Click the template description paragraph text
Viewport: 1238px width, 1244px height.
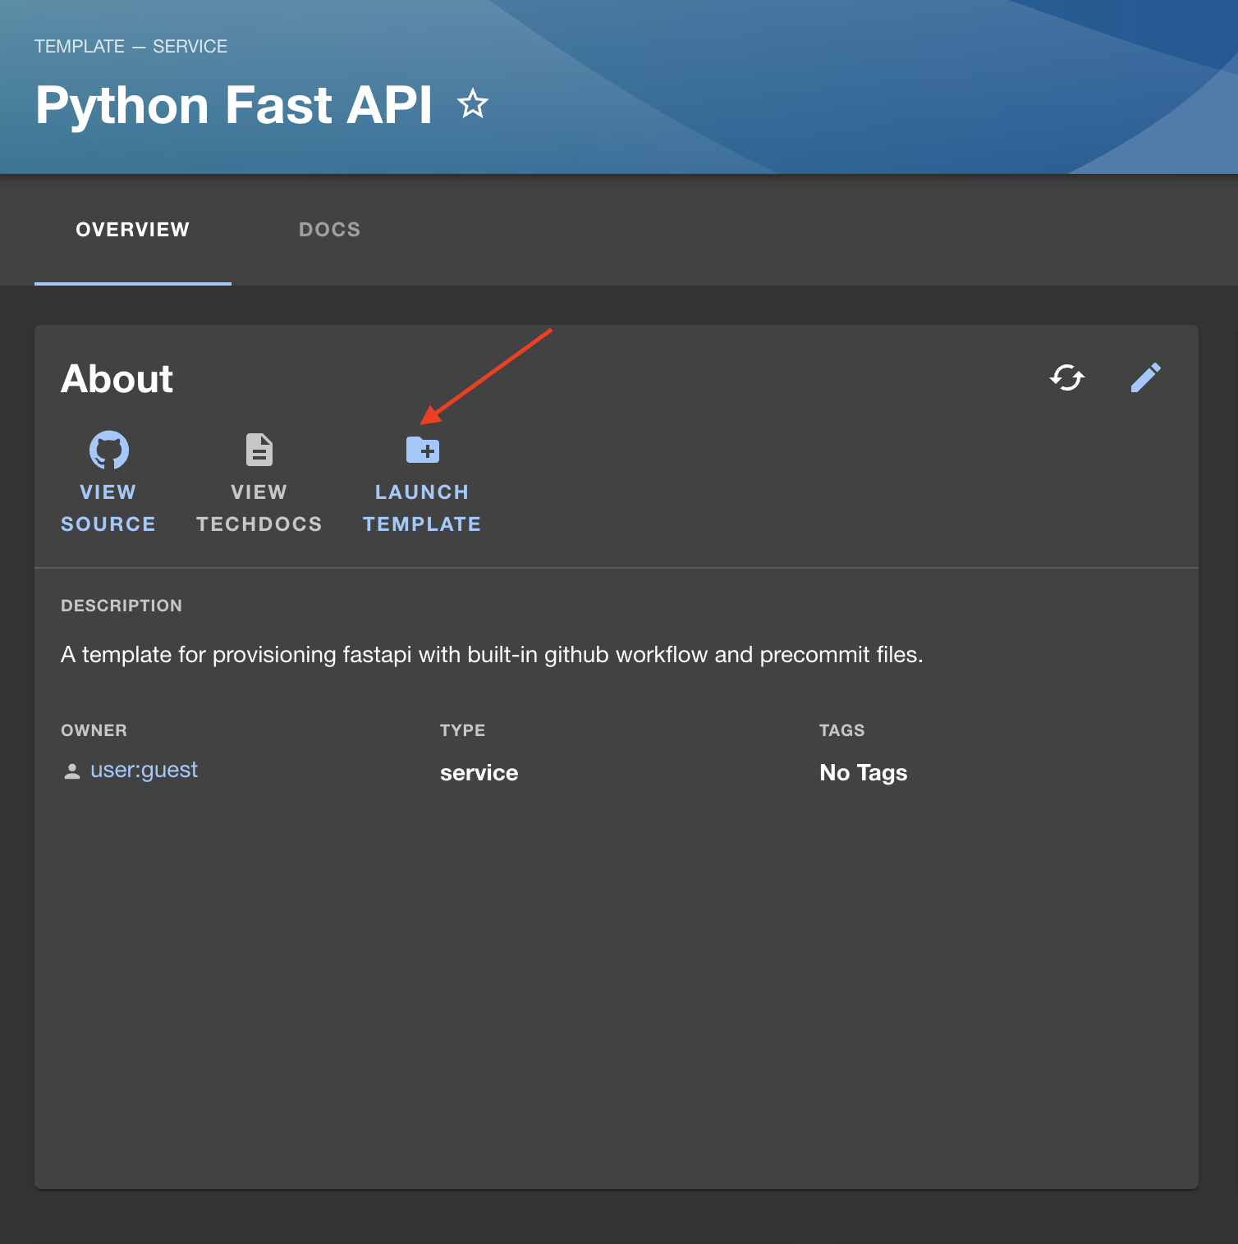tap(492, 655)
